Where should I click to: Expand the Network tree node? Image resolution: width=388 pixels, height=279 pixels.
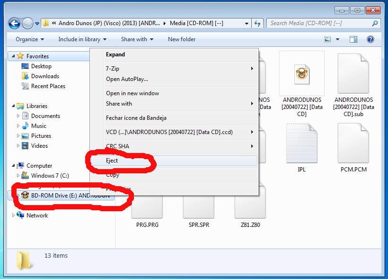[13, 216]
